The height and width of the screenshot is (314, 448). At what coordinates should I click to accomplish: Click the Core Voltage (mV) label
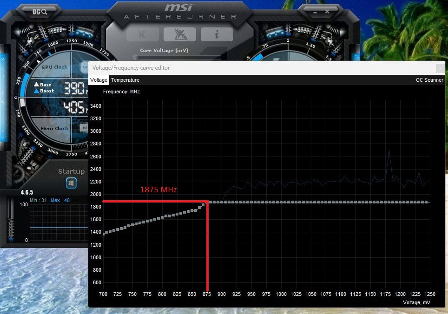[x=165, y=50]
